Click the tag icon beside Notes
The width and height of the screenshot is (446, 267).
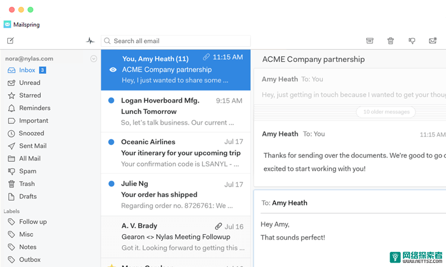click(x=11, y=247)
